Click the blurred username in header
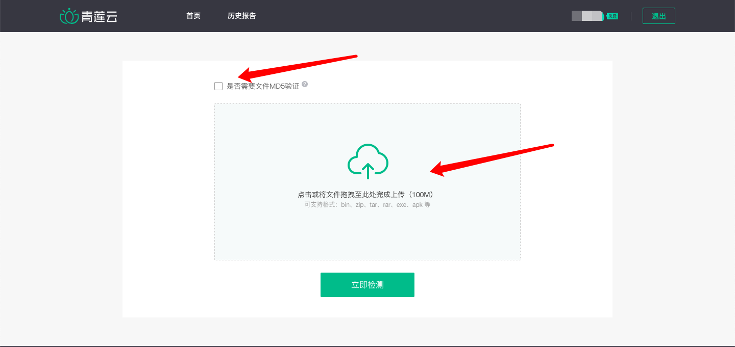This screenshot has height=347, width=735. 587,16
